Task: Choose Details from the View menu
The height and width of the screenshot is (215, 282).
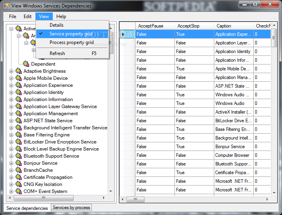Action: point(72,25)
